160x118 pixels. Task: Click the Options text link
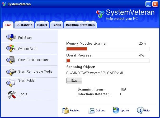(101, 111)
